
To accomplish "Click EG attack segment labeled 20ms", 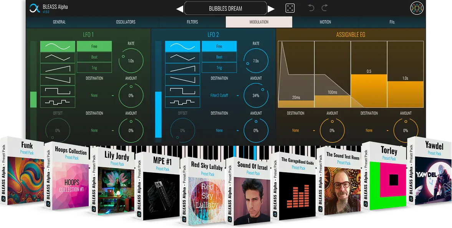I will (296, 74).
